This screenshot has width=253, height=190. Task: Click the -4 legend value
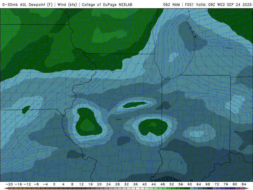pos(45,184)
